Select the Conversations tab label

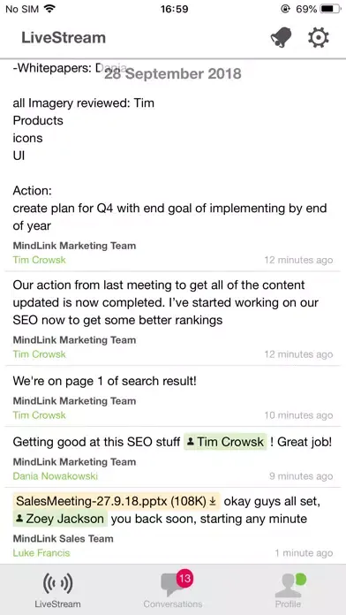tap(173, 604)
